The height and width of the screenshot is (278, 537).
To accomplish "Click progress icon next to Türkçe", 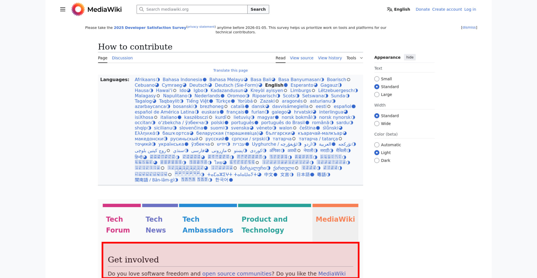I will click(233, 101).
